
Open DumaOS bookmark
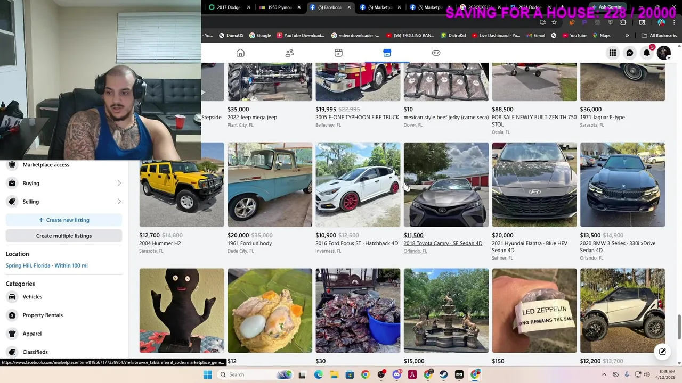[x=231, y=36]
